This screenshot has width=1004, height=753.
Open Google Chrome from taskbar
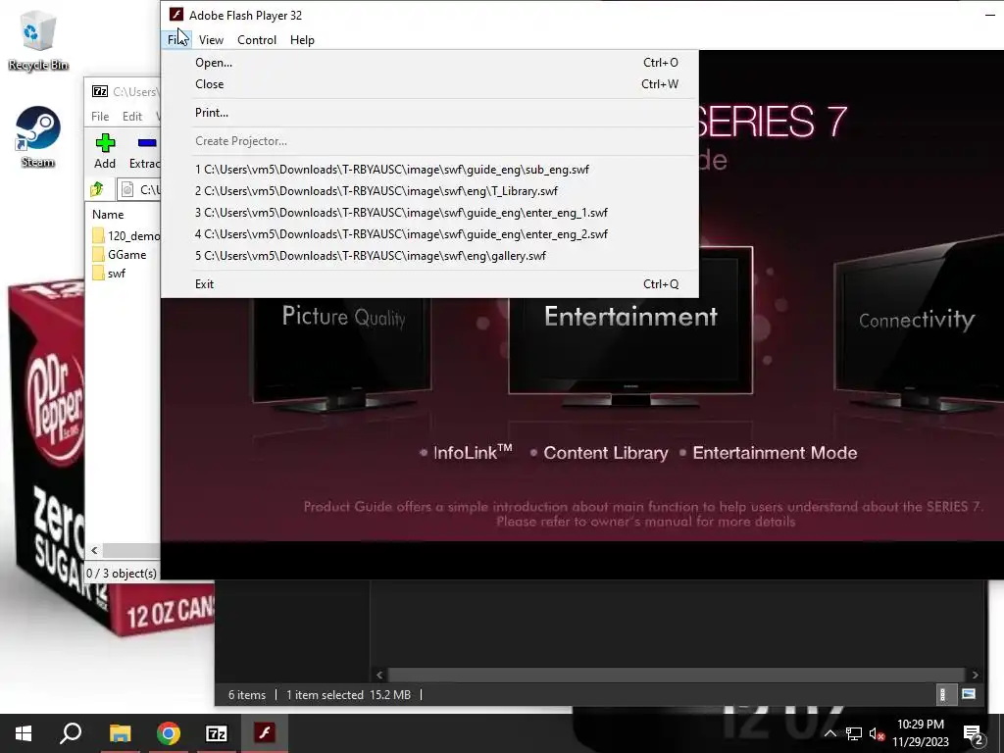point(168,733)
